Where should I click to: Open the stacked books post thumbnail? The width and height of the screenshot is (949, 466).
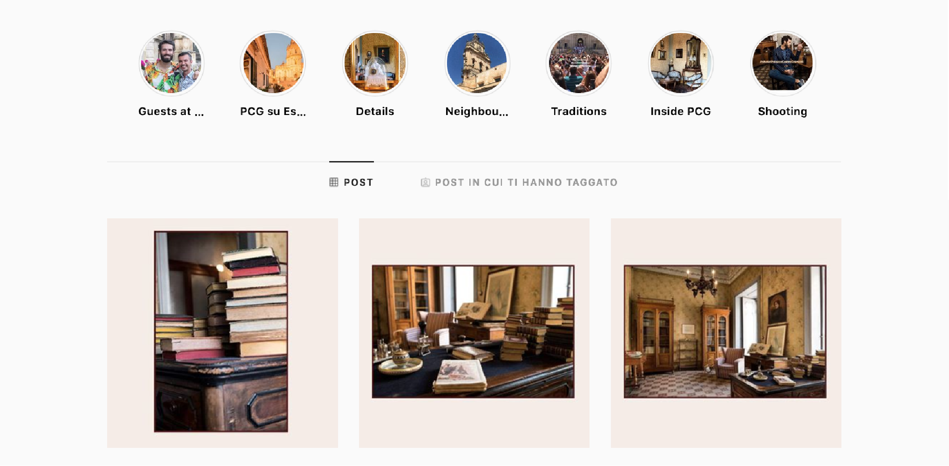pyautogui.click(x=223, y=333)
